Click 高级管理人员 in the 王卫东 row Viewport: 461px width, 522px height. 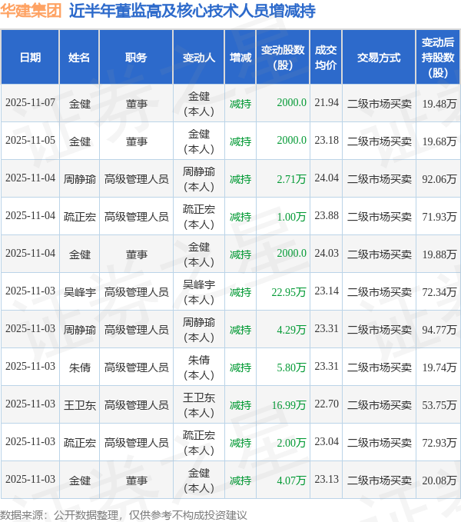click(x=136, y=405)
